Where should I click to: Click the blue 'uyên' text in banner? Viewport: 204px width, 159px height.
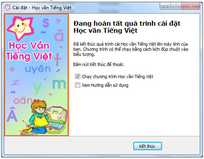(38, 69)
